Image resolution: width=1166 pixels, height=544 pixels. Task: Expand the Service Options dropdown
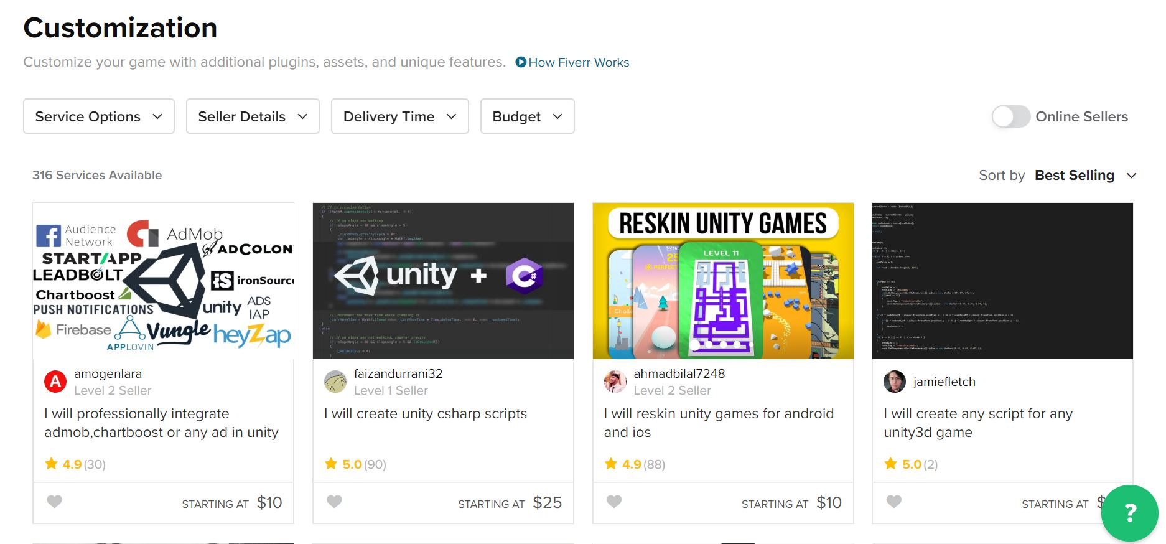(x=99, y=116)
